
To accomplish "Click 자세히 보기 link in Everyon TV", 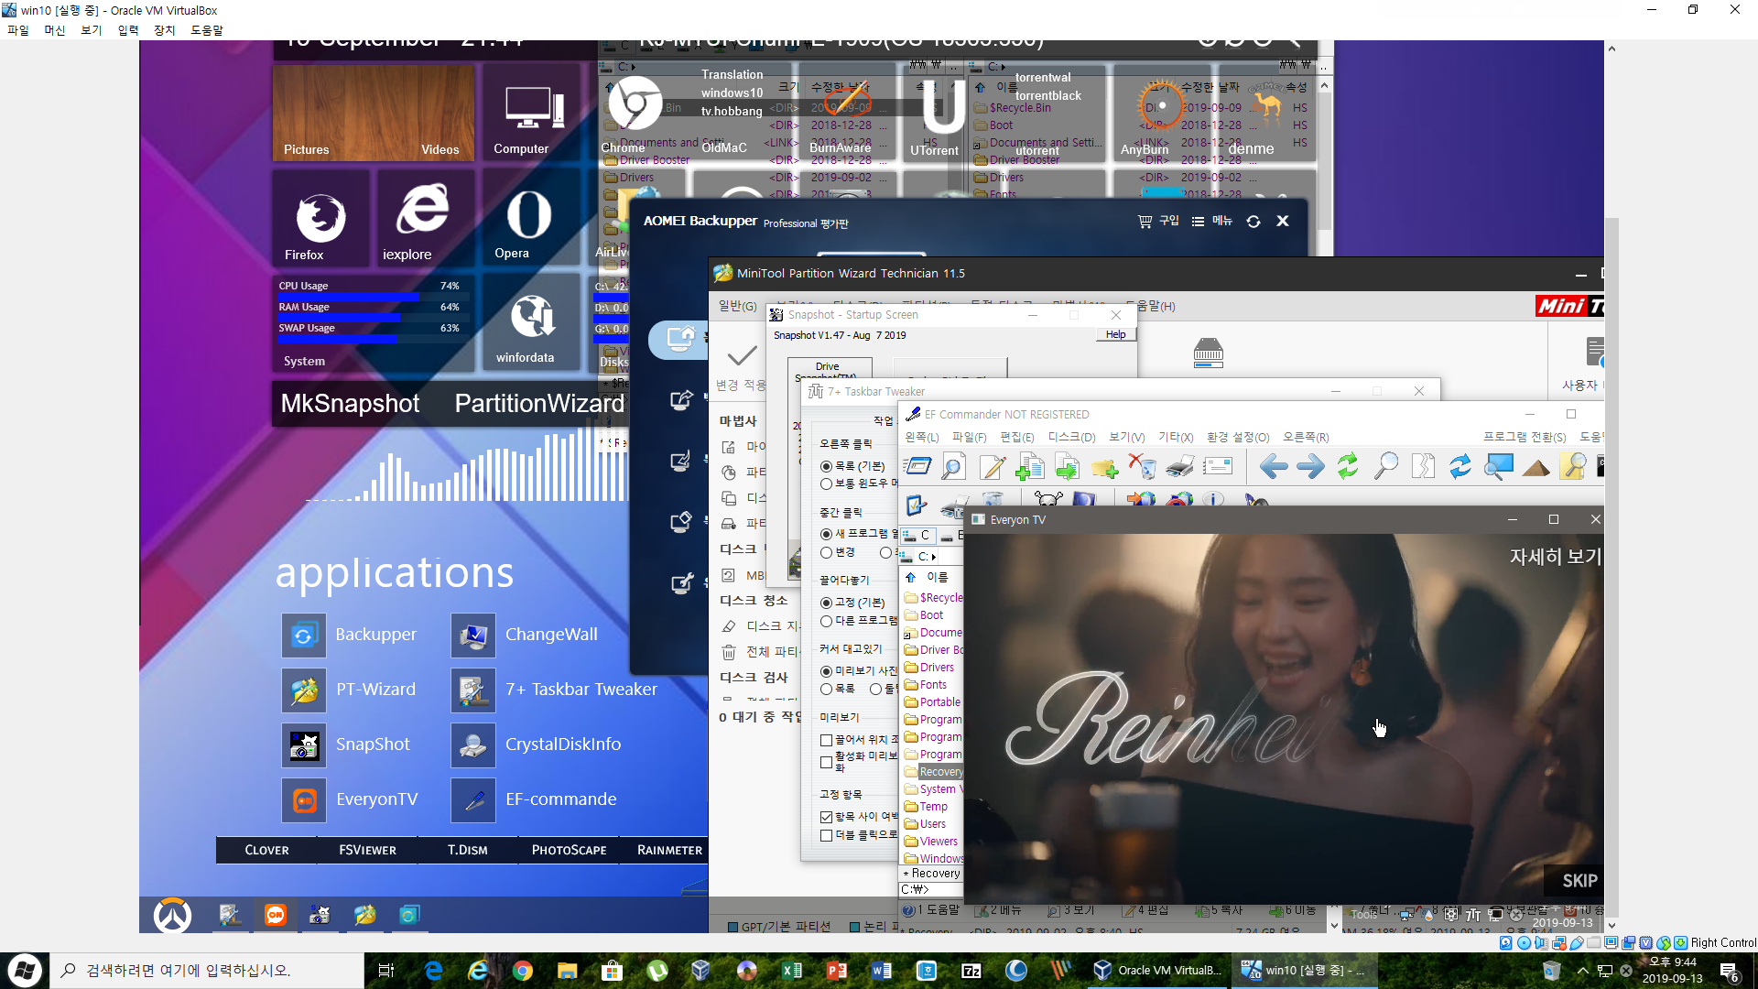I will pos(1556,557).
